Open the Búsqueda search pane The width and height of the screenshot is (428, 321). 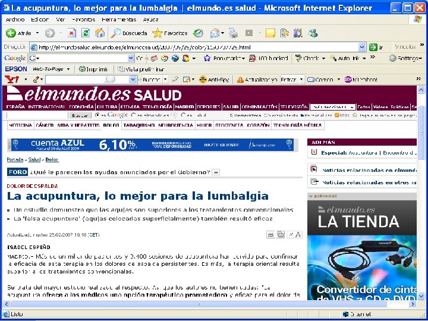[x=129, y=33]
